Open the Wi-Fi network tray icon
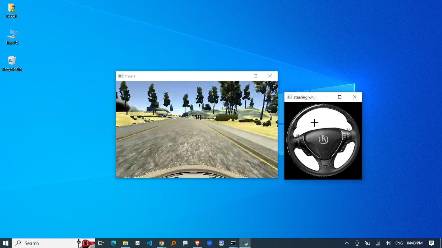The image size is (442, 248). coord(378,243)
